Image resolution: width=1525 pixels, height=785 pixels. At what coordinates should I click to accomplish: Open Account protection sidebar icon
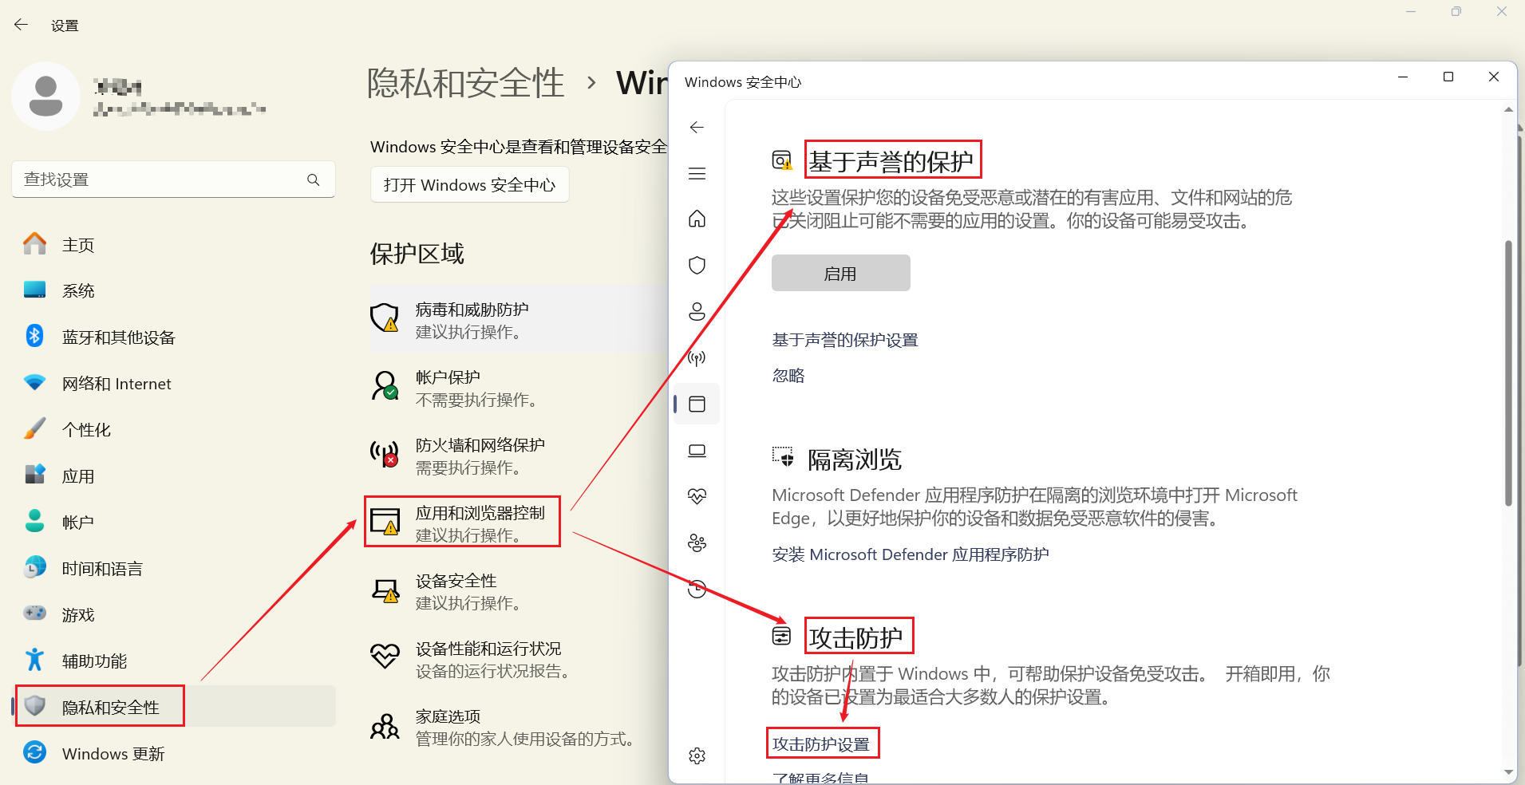coord(697,311)
